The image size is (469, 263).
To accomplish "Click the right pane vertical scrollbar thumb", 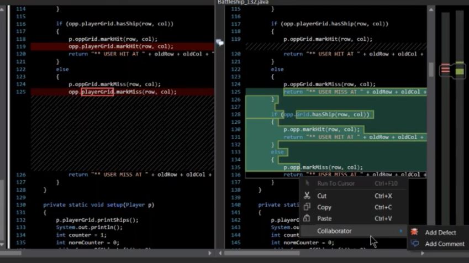I will [431, 70].
